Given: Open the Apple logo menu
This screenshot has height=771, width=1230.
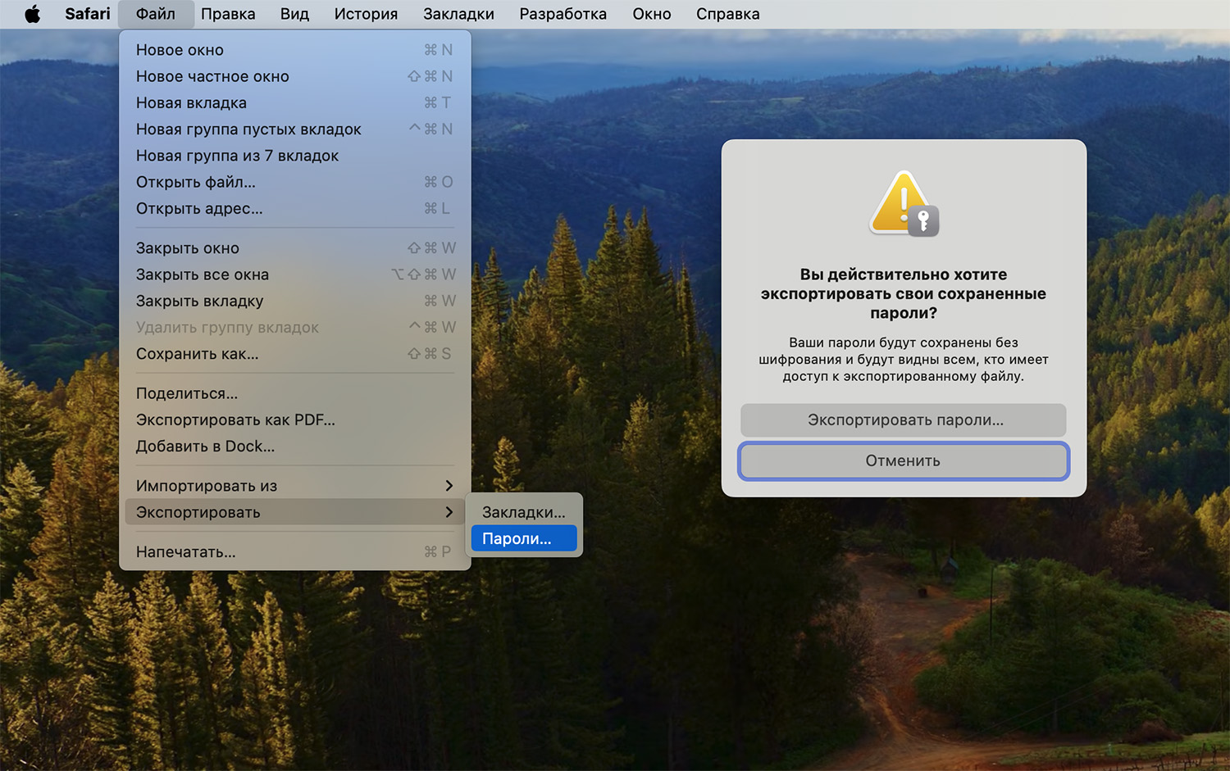Looking at the screenshot, I should click(x=32, y=14).
